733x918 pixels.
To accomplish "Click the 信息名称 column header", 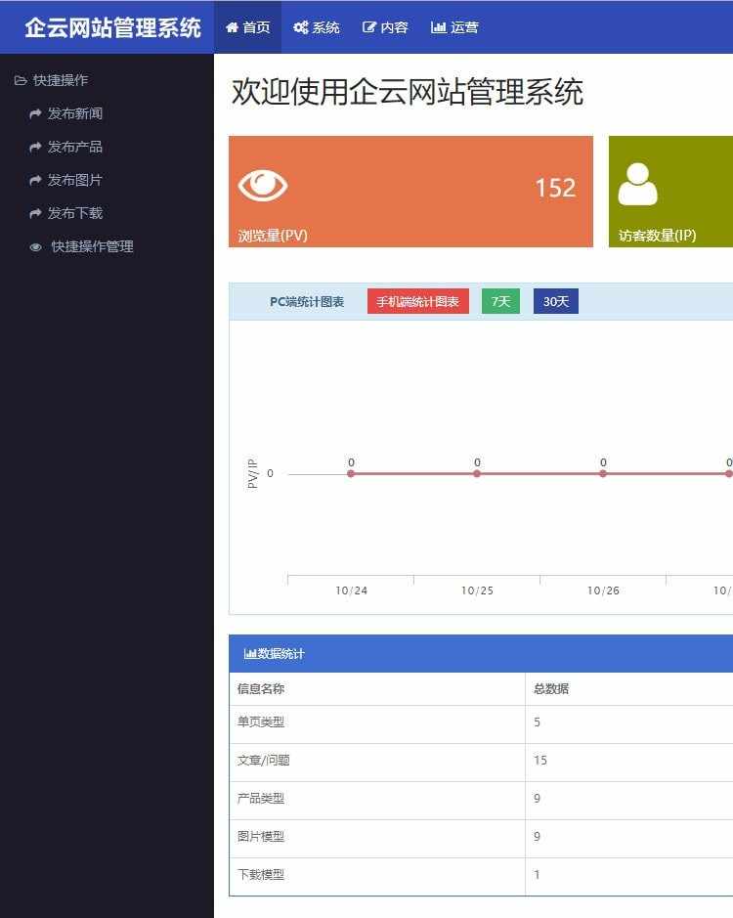I will (261, 688).
